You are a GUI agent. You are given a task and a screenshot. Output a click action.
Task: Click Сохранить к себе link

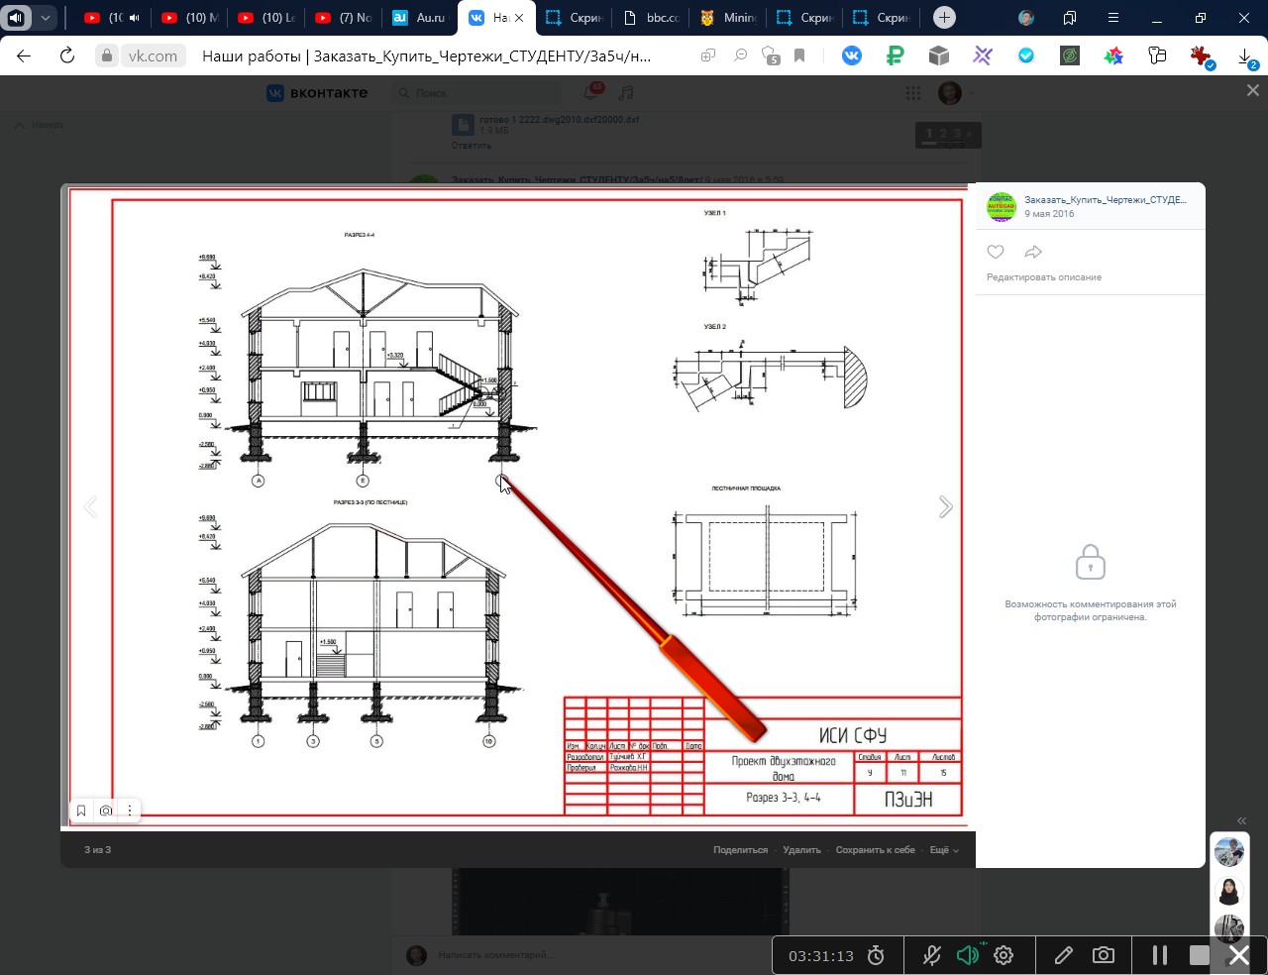(875, 850)
